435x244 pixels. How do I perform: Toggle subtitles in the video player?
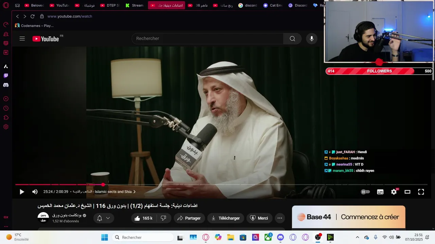pyautogui.click(x=380, y=192)
